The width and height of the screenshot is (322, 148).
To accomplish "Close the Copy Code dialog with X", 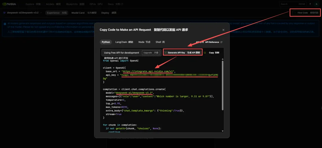I will [x=223, y=30].
